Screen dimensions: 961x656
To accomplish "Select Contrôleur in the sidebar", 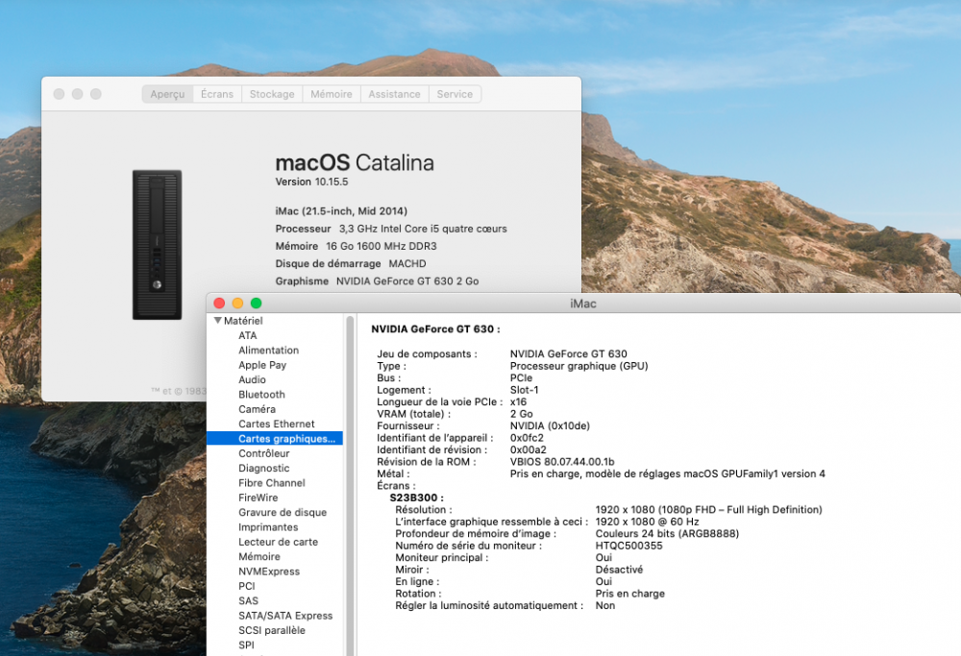I will 263,453.
